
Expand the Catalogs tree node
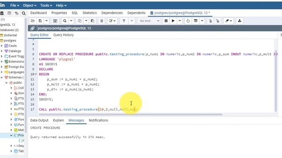pyautogui.click(x=2, y=51)
